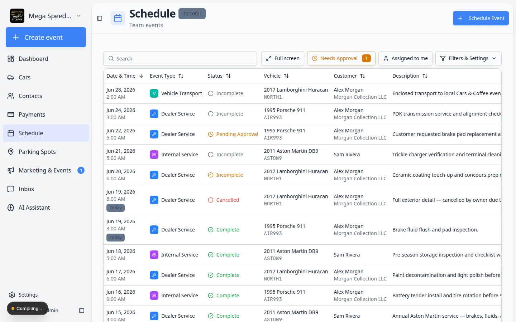Click the calendar icon beside the Schedule title

click(118, 19)
